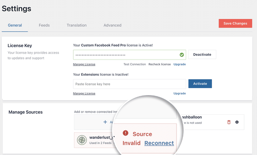Click the 'License Key' heading
Screen dimensions: 257x155
coord(20,46)
